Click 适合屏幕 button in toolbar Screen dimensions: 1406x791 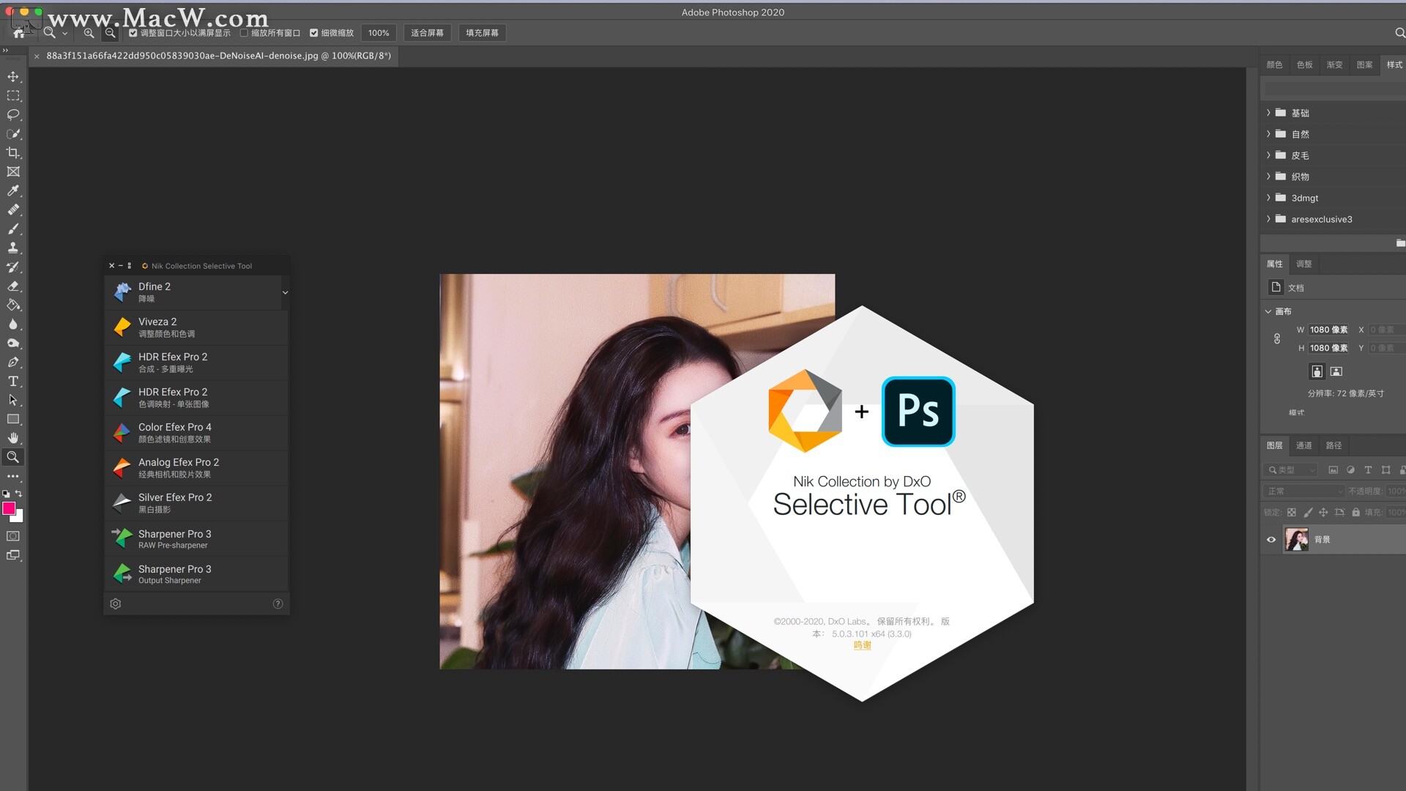point(430,33)
